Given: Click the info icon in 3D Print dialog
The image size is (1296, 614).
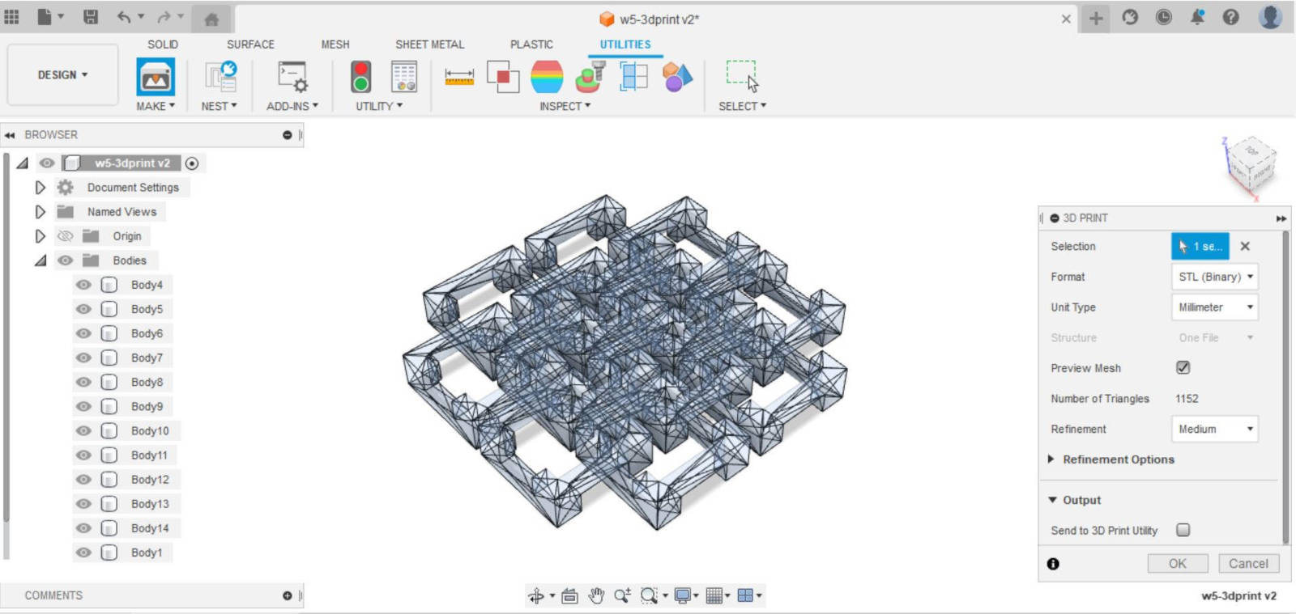Looking at the screenshot, I should pos(1053,564).
